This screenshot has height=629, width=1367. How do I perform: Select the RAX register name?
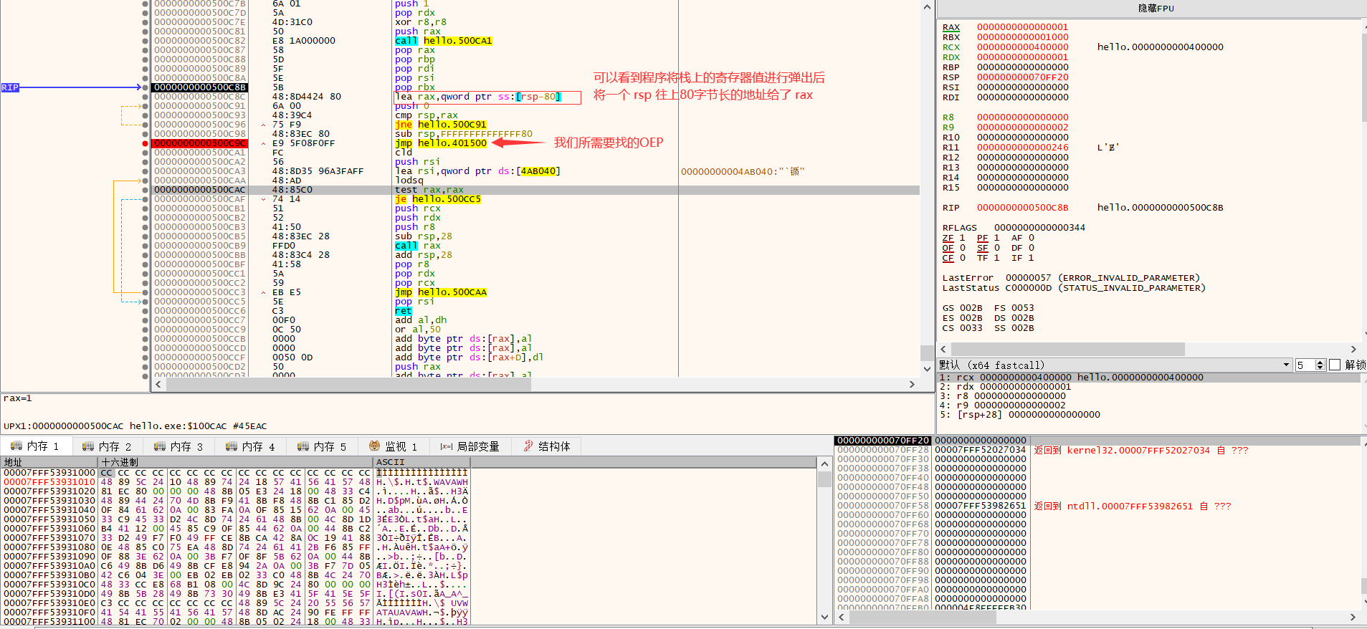[951, 27]
